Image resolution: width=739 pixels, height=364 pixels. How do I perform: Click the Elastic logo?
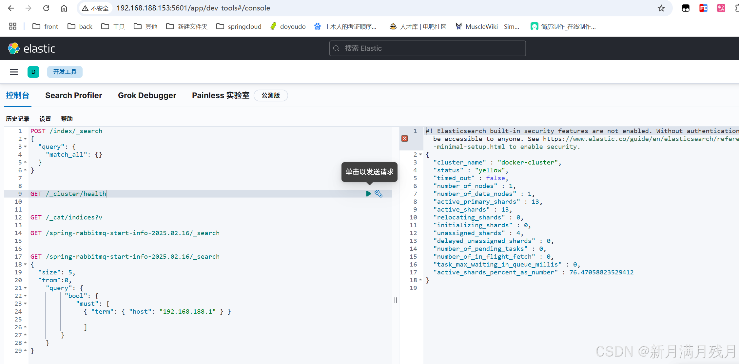31,48
